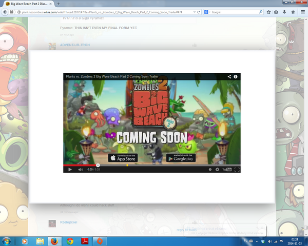This screenshot has height=246, width=308.
Task: Play the Big Wave Beach trailer video
Action: pyautogui.click(x=70, y=170)
